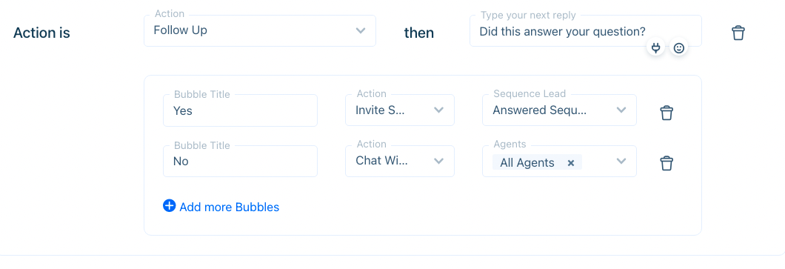This screenshot has width=785, height=269.
Task: Focus the Bubble Title field containing Yes
Action: coord(240,110)
